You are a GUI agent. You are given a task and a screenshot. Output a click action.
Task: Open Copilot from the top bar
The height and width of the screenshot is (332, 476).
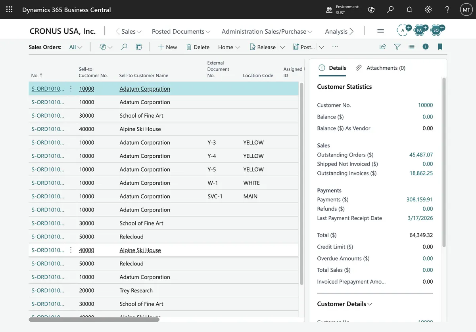pos(371,10)
